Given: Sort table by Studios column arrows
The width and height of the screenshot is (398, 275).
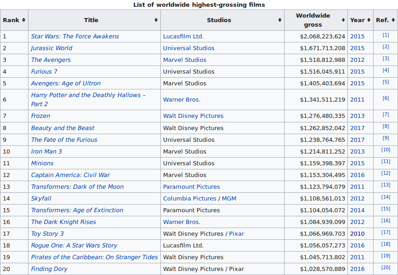Looking at the screenshot, I should 280,20.
